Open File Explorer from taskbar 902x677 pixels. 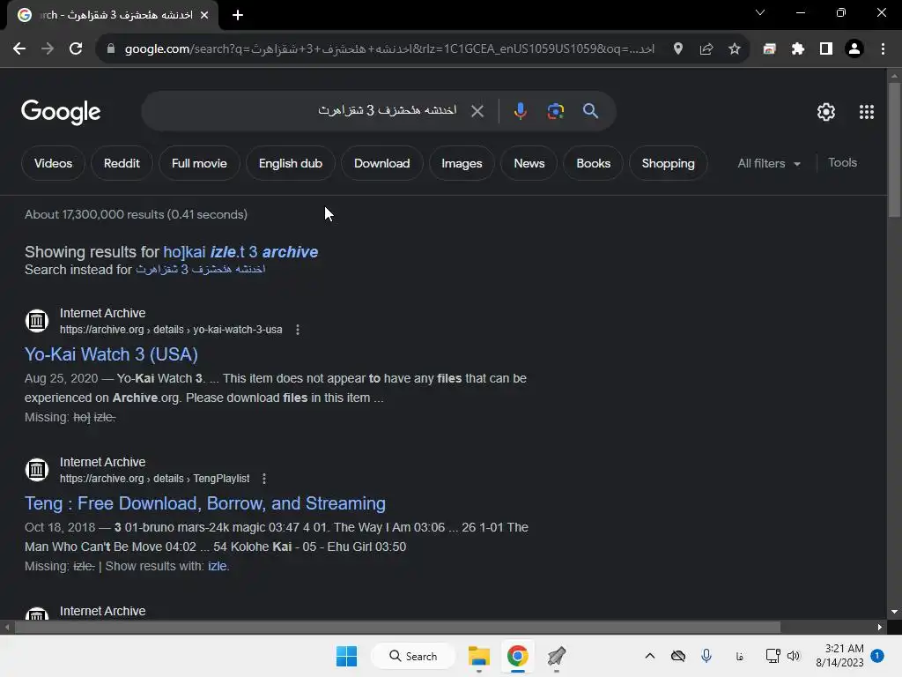point(478,656)
